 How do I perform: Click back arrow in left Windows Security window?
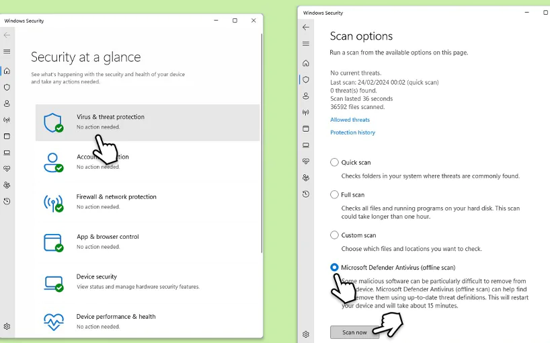coord(7,35)
